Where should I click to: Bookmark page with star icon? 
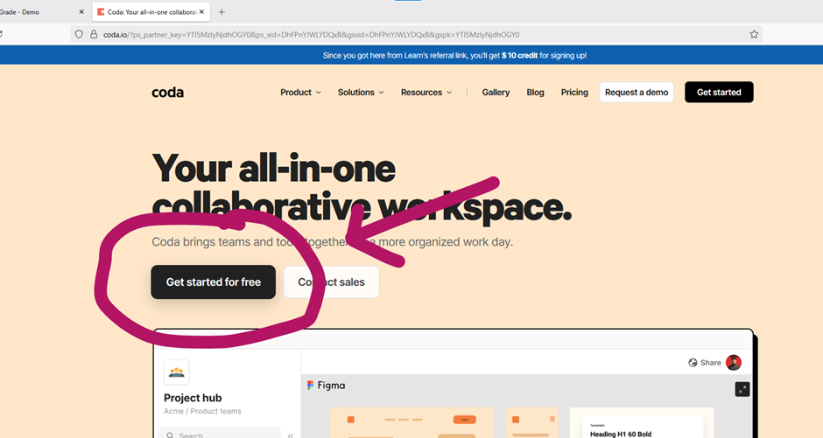pyautogui.click(x=754, y=35)
